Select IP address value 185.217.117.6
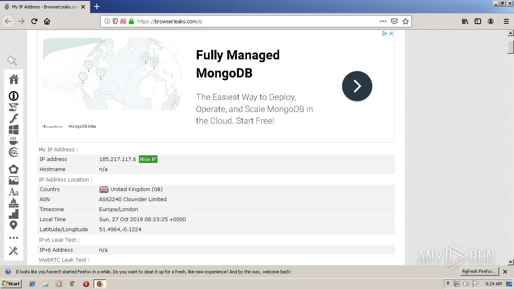This screenshot has width=514, height=289. [118, 159]
